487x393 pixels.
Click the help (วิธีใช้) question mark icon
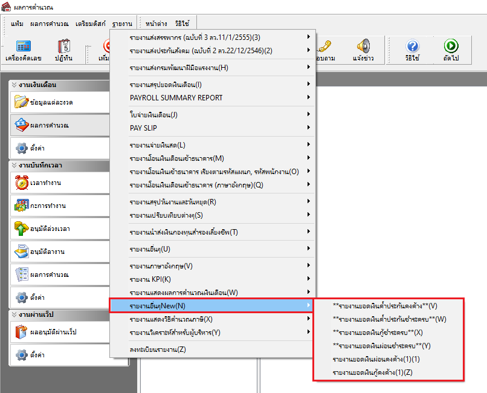click(412, 50)
